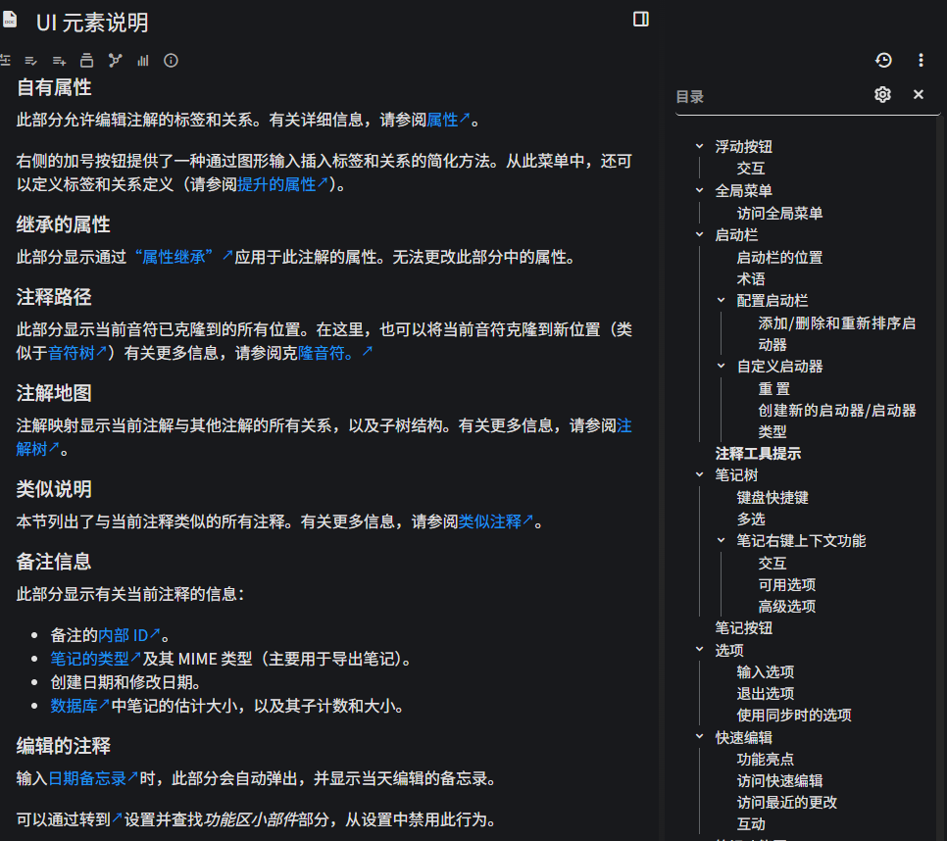
Task: Collapse the 浮动按钮 section in contents
Action: (x=699, y=146)
